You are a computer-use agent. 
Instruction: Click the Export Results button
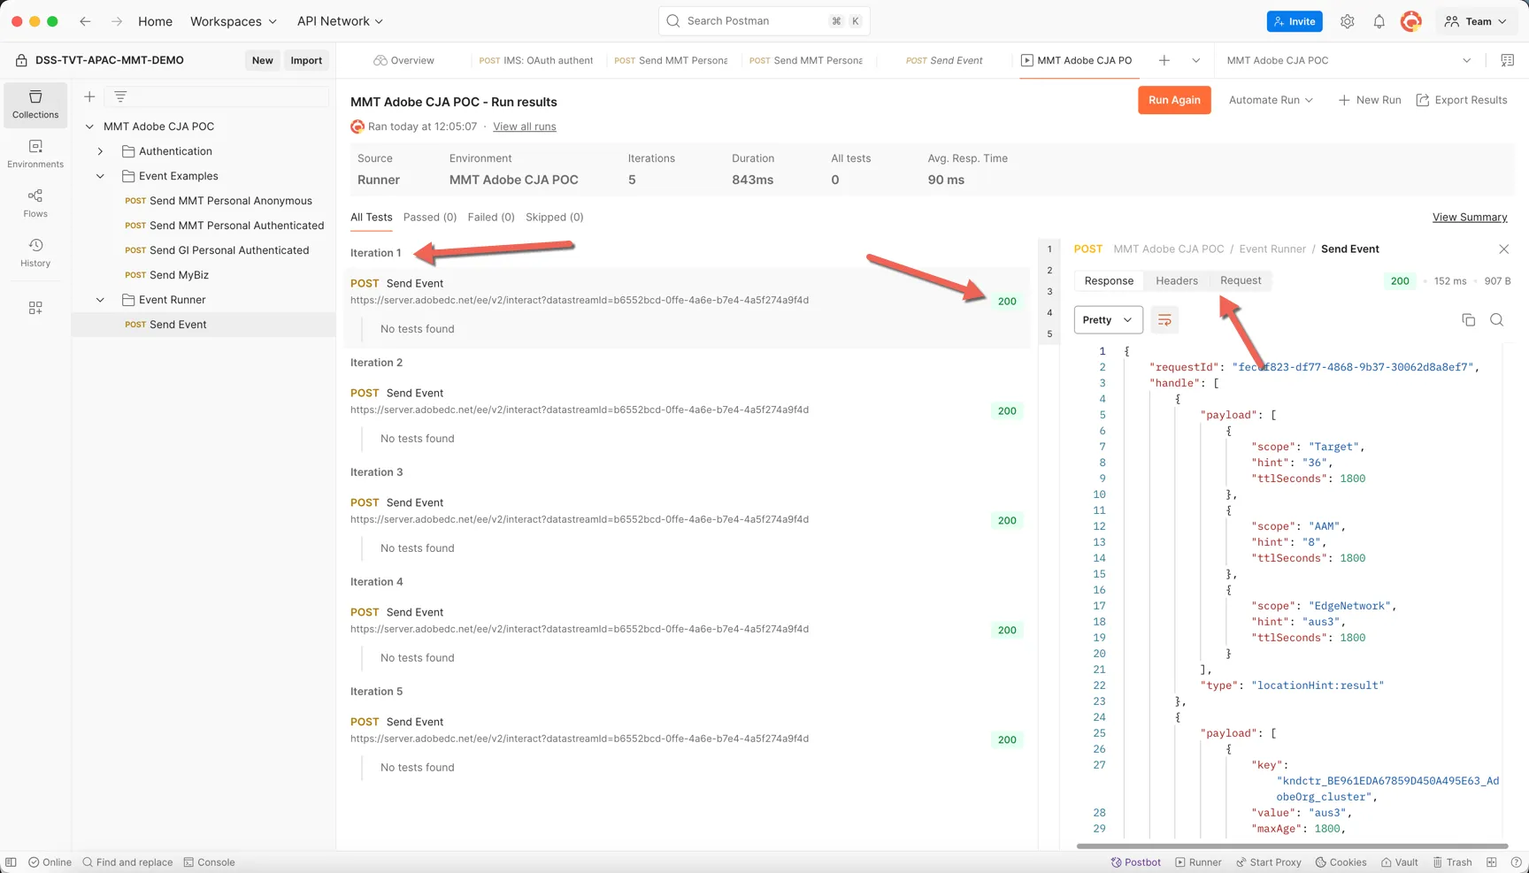pos(1462,100)
